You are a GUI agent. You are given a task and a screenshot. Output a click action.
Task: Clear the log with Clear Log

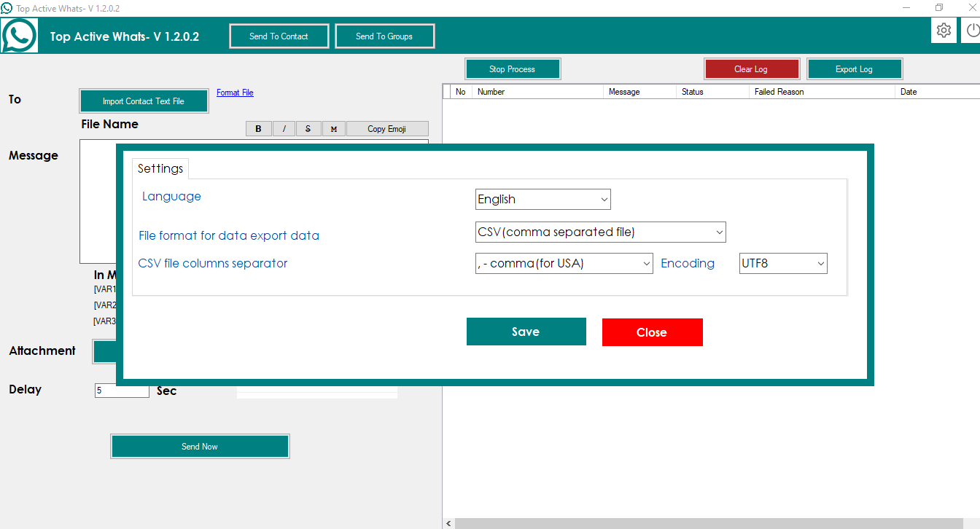[751, 69]
